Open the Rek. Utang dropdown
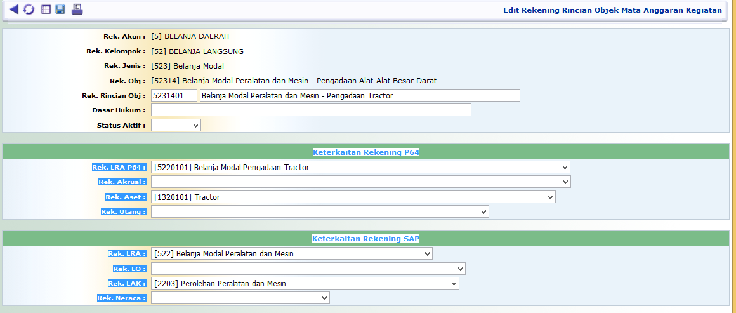Image resolution: width=736 pixels, height=313 pixels. (x=320, y=211)
